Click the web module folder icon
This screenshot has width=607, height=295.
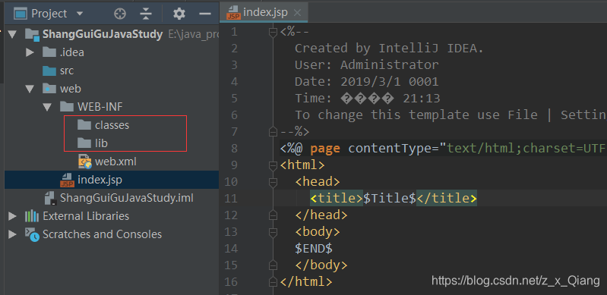tap(49, 89)
